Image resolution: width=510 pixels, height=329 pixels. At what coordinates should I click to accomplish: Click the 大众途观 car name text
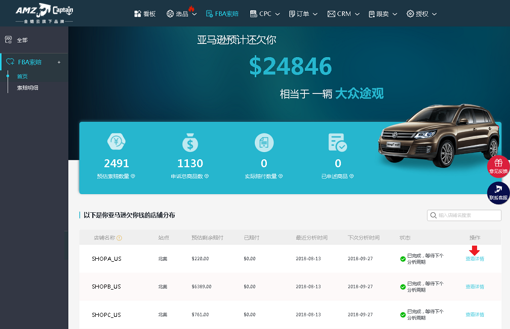(360, 93)
